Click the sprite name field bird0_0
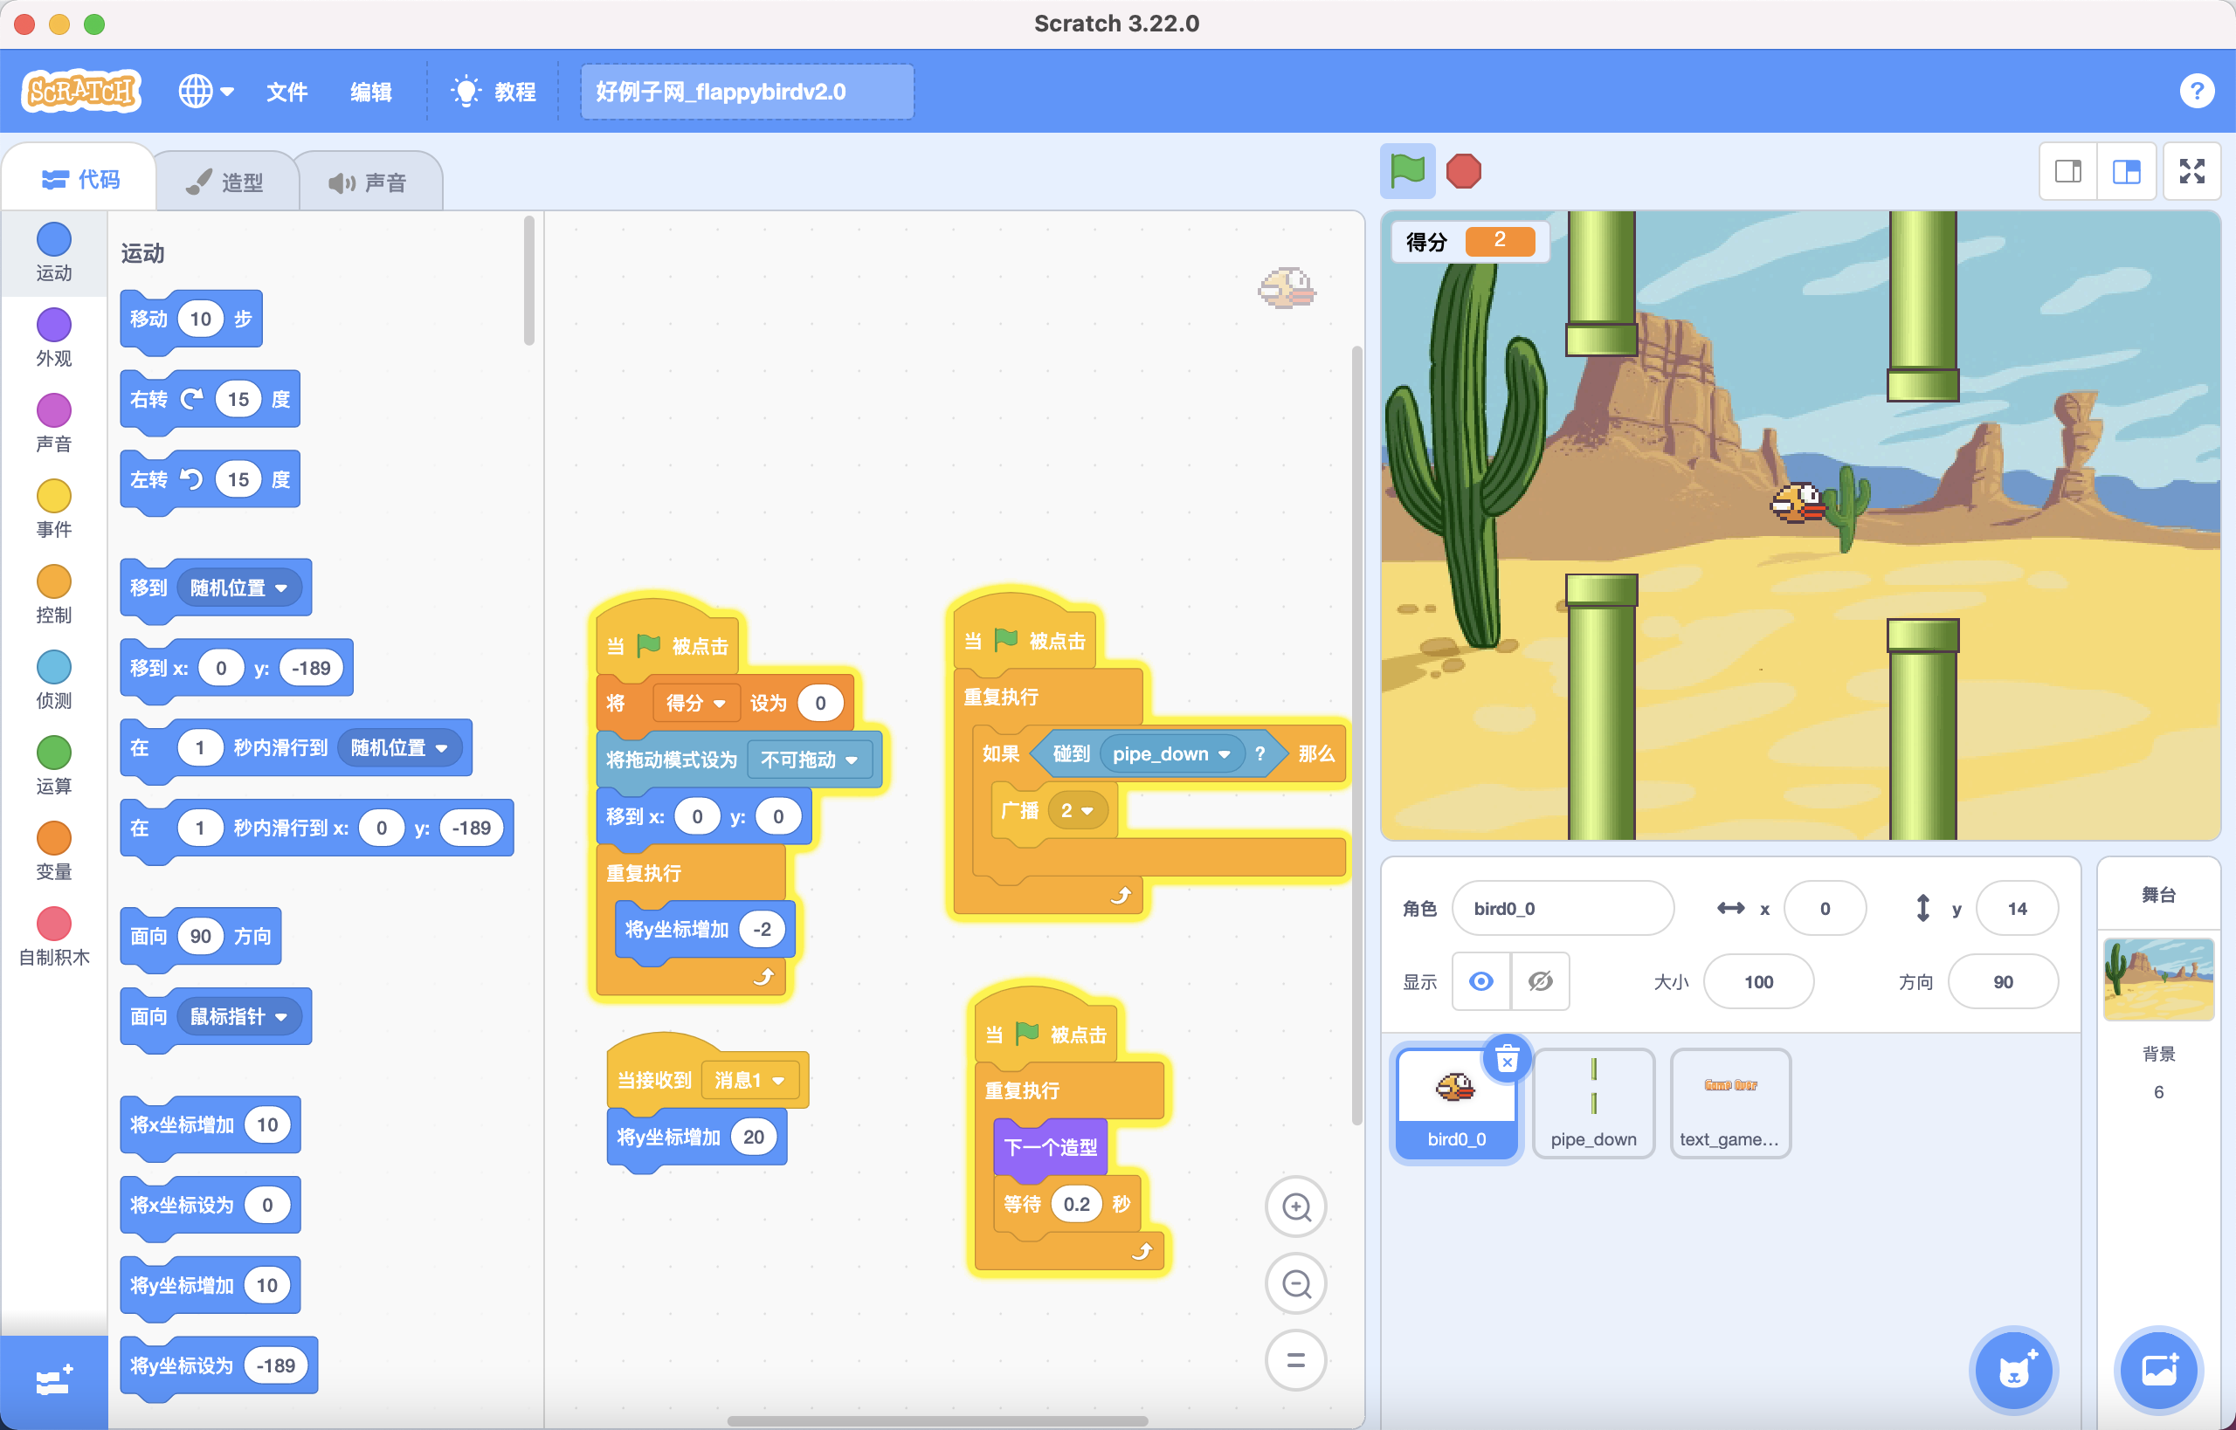 tap(1563, 908)
